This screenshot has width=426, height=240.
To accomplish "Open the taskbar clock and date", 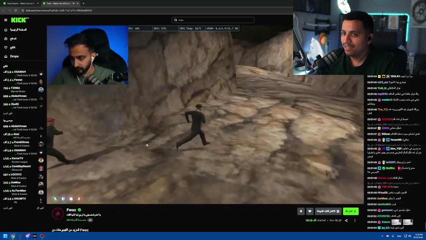I will coord(418,236).
